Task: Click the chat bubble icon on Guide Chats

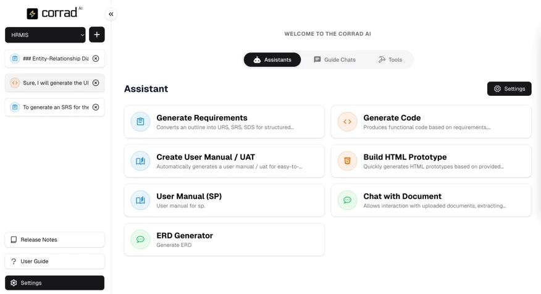Action: (x=317, y=60)
